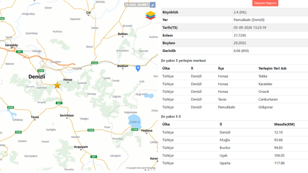Click the Karateke settlement cell
Viewport: 308px width, 173px height.
pyautogui.click(x=265, y=84)
